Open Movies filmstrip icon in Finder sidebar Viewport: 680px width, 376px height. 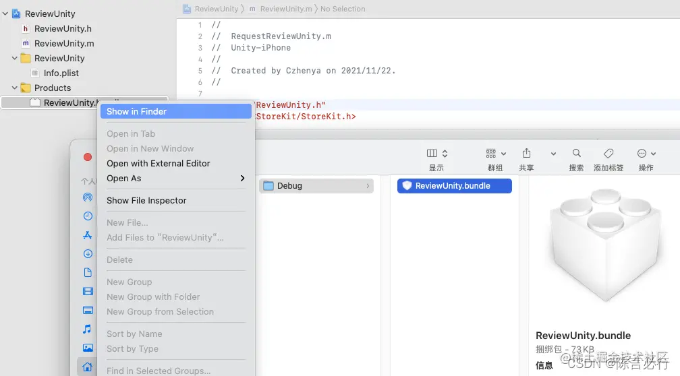(x=88, y=291)
